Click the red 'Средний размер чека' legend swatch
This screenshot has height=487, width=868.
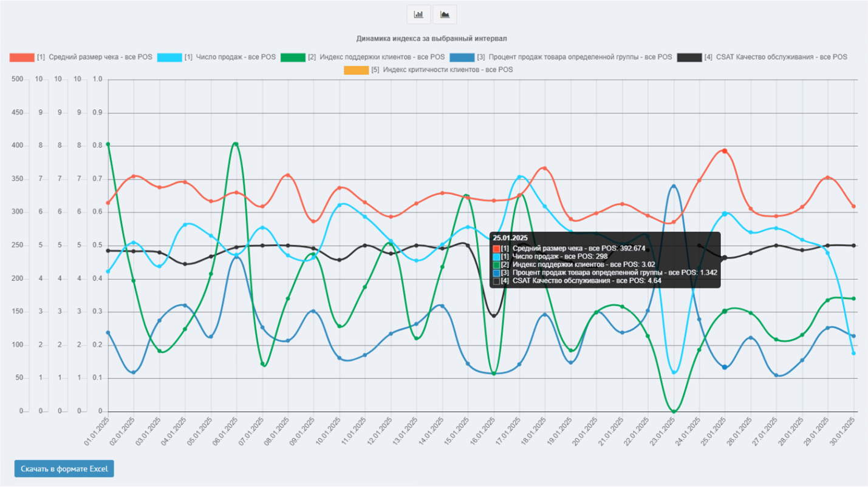22,57
